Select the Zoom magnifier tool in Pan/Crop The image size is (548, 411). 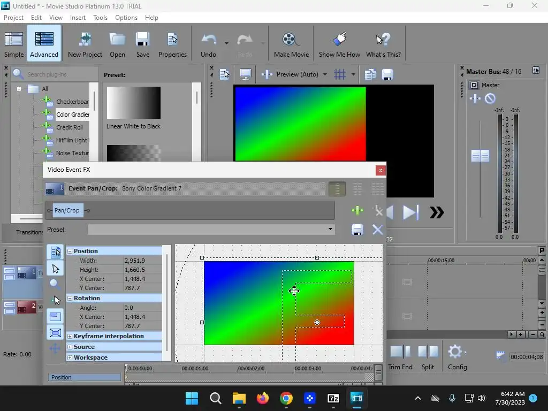point(55,284)
